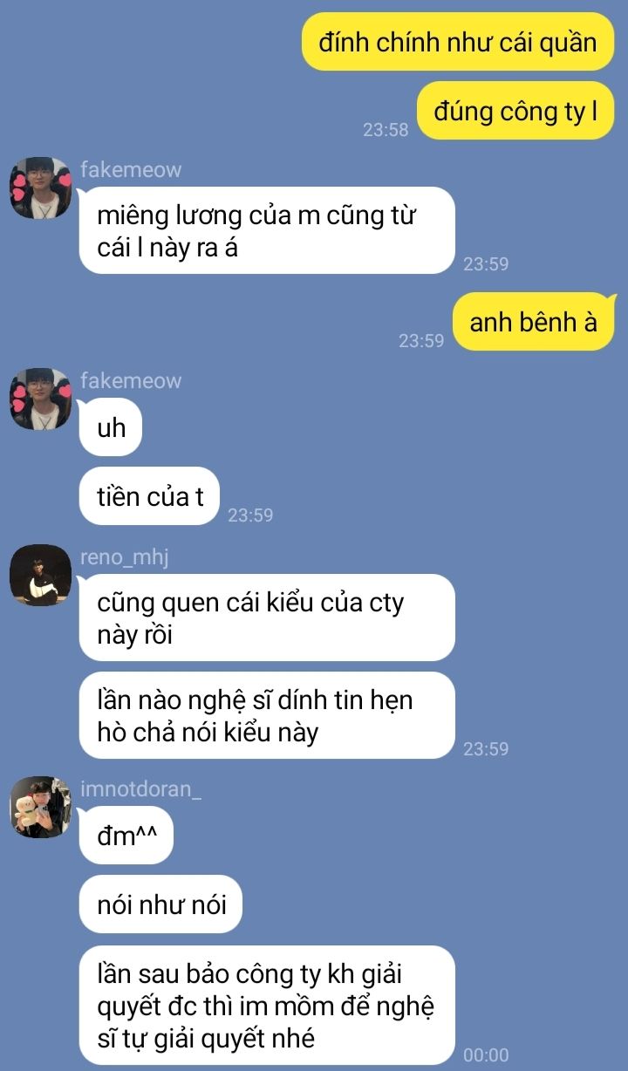Tap imnotdoran_'s profile picture
The image size is (628, 1071).
(x=40, y=808)
